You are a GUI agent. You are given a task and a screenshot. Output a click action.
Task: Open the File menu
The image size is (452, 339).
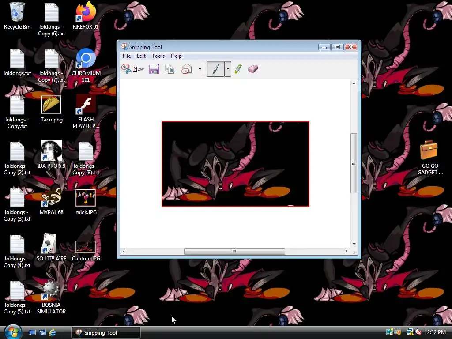127,56
